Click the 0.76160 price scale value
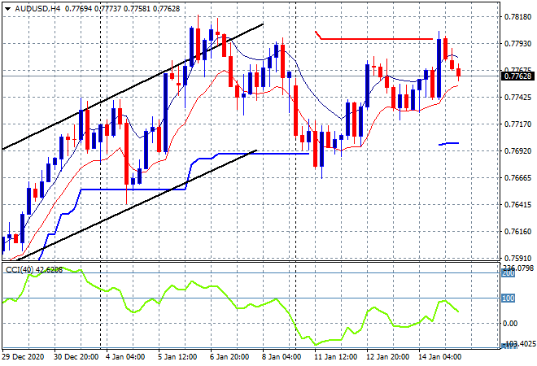The width and height of the screenshot is (537, 366). pyautogui.click(x=517, y=232)
